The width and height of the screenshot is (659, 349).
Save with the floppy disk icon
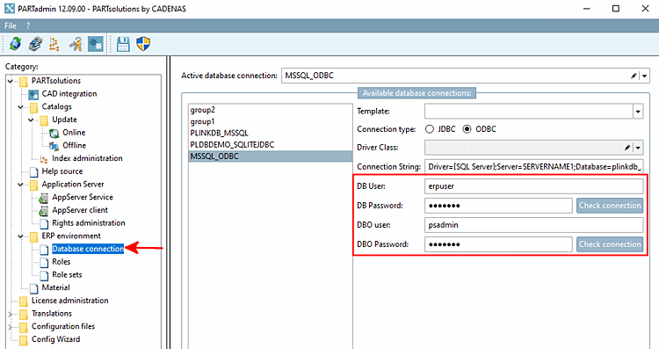click(x=123, y=44)
